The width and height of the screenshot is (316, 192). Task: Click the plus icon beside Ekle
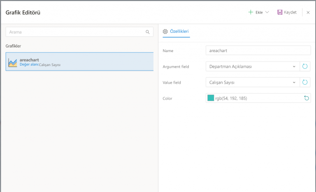251,12
